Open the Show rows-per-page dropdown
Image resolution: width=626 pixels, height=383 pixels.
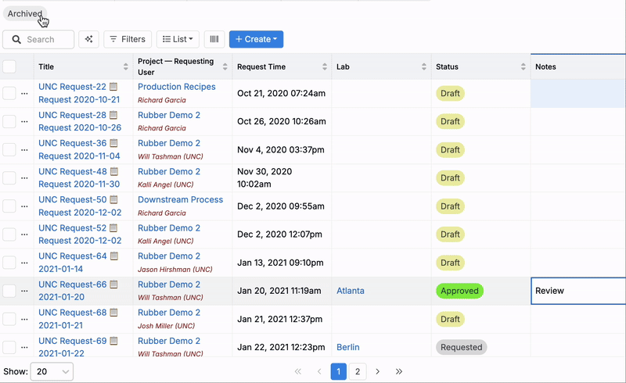(52, 372)
